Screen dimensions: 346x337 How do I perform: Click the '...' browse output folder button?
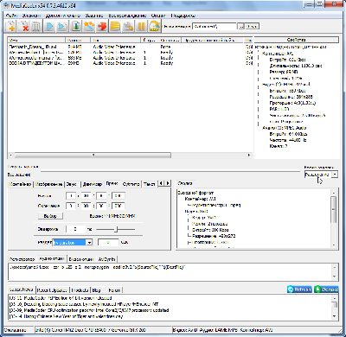(x=241, y=27)
